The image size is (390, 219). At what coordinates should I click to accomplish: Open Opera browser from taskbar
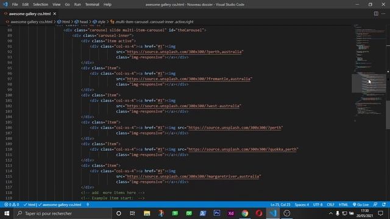tap(259, 214)
